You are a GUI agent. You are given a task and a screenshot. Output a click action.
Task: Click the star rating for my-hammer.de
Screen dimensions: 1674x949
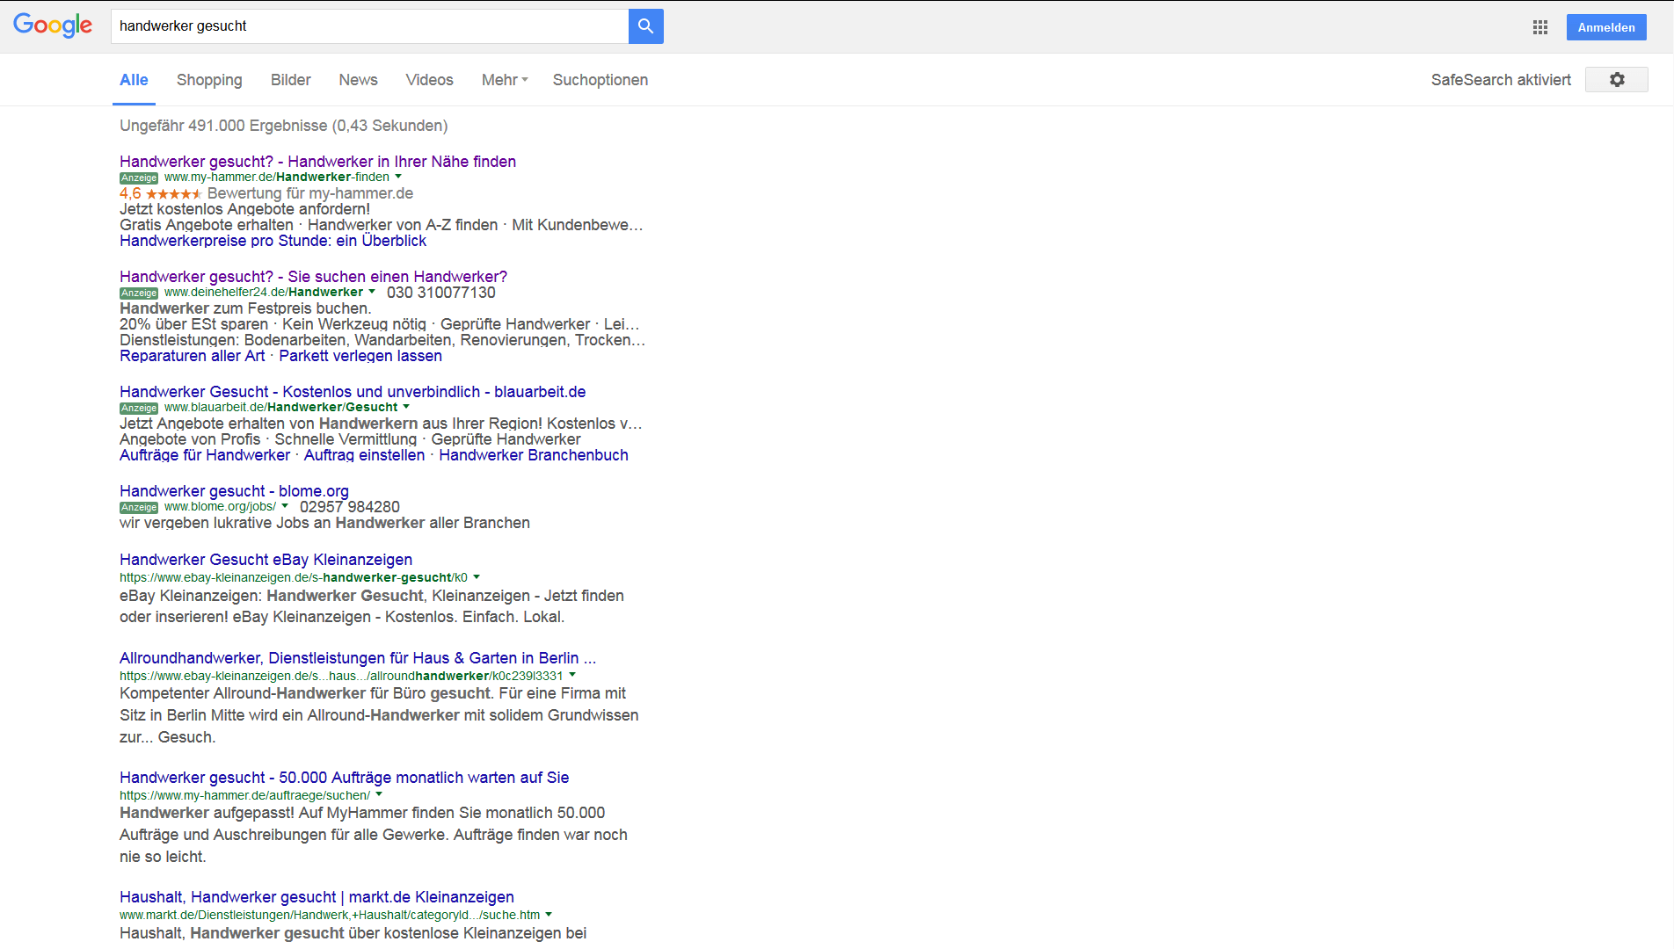pyautogui.click(x=173, y=193)
